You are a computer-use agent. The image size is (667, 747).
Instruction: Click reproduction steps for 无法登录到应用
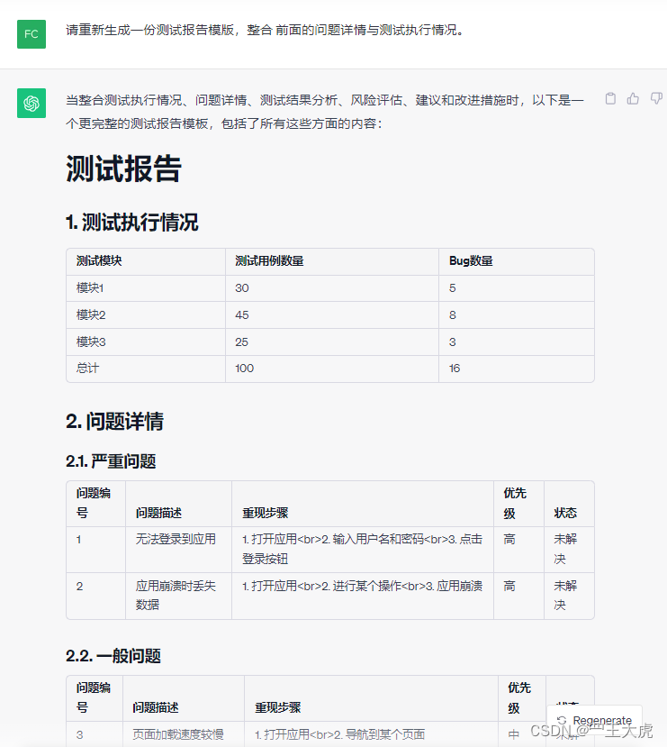362,549
